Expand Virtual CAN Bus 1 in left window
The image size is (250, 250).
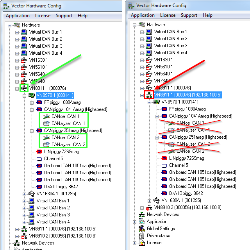tap(17, 32)
